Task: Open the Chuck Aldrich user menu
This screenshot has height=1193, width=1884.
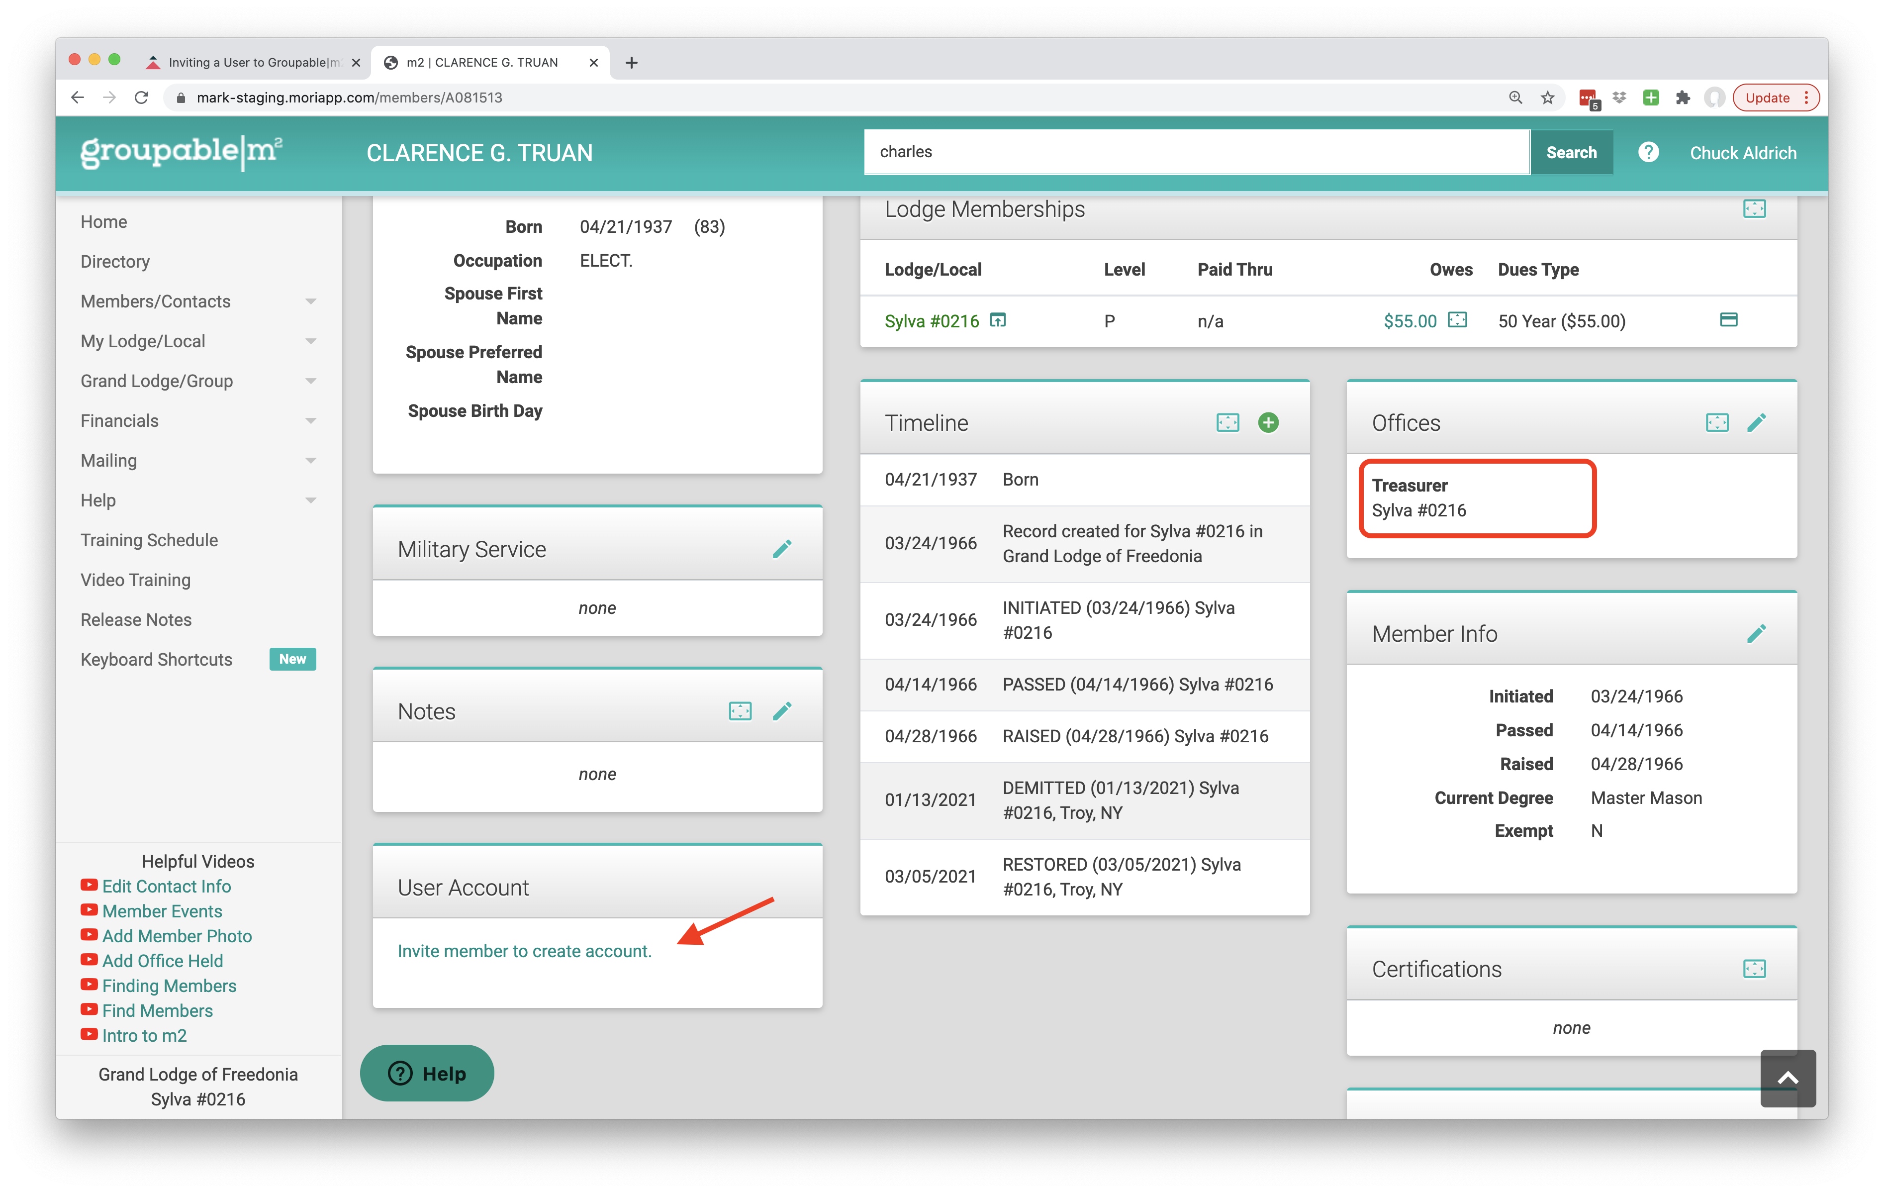Action: (x=1743, y=153)
